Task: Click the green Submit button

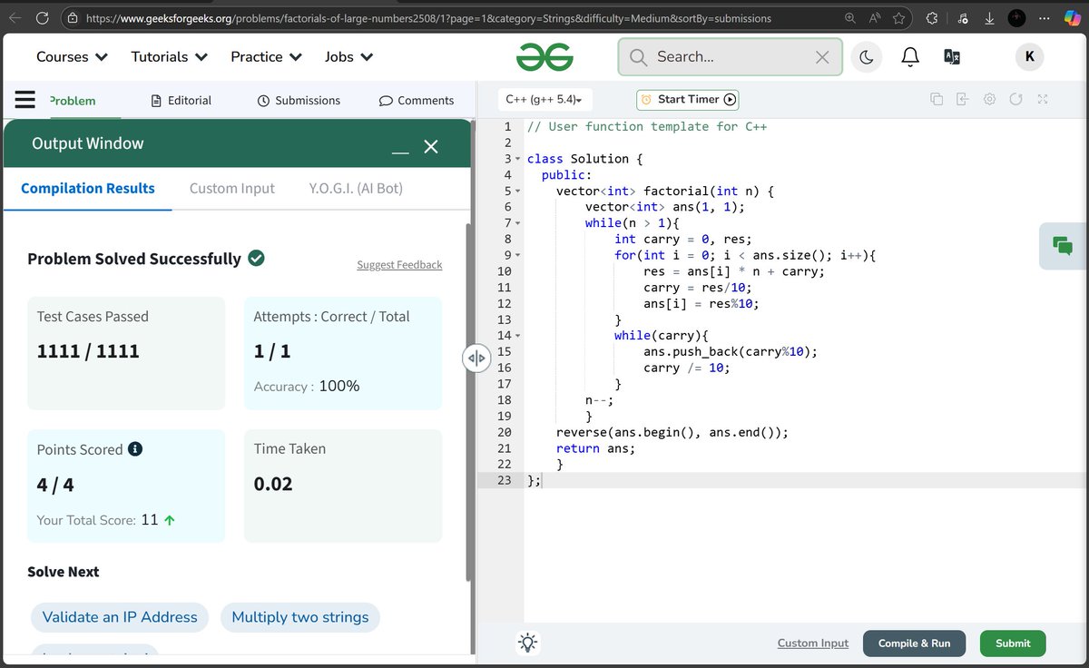Action: tap(1013, 643)
